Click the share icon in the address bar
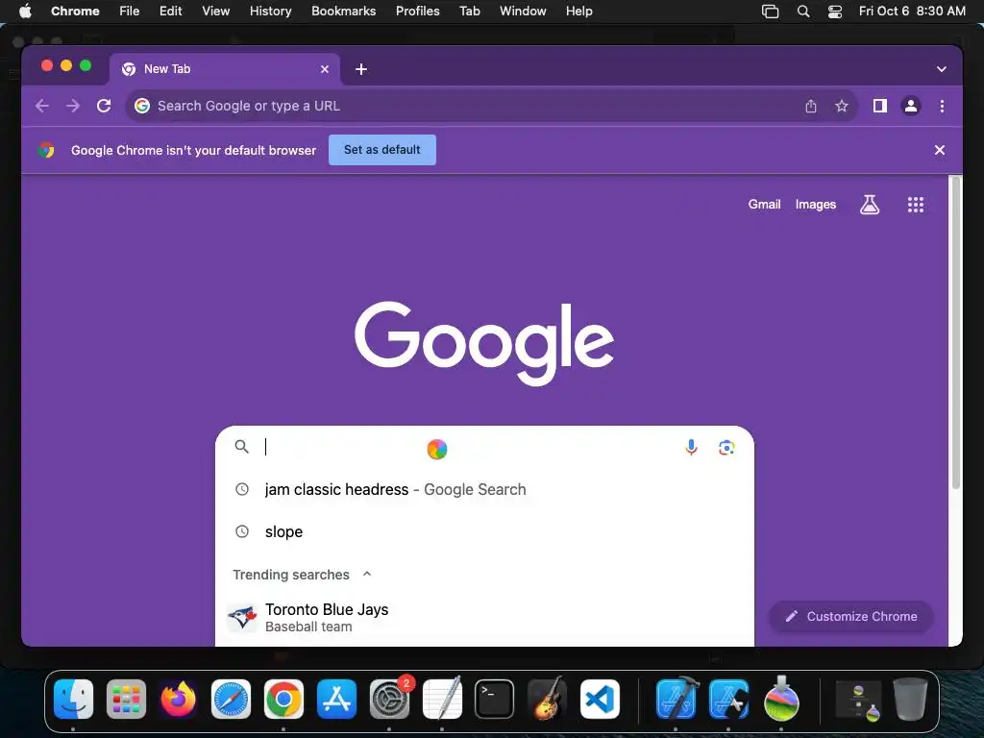 [811, 106]
